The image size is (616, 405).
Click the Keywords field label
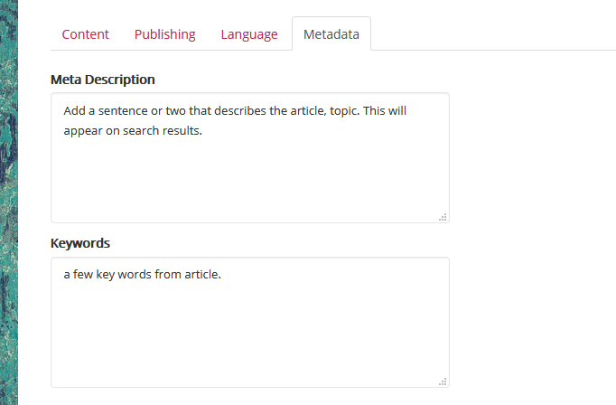tap(80, 243)
